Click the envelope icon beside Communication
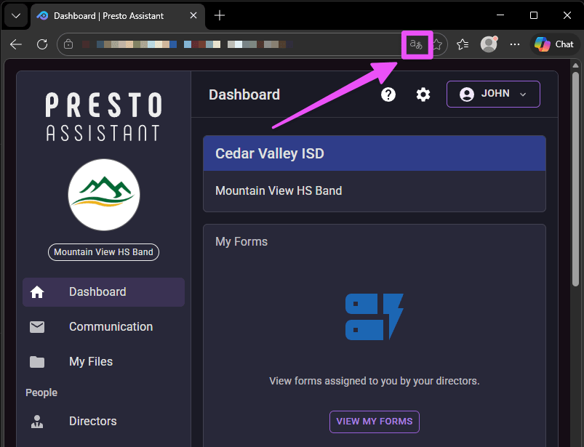 click(37, 327)
